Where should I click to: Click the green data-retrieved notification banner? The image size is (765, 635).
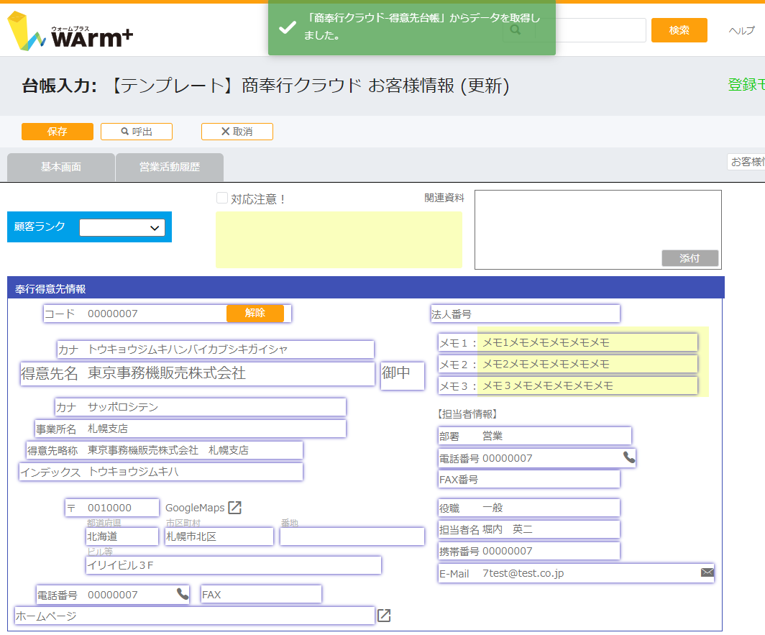tap(412, 27)
